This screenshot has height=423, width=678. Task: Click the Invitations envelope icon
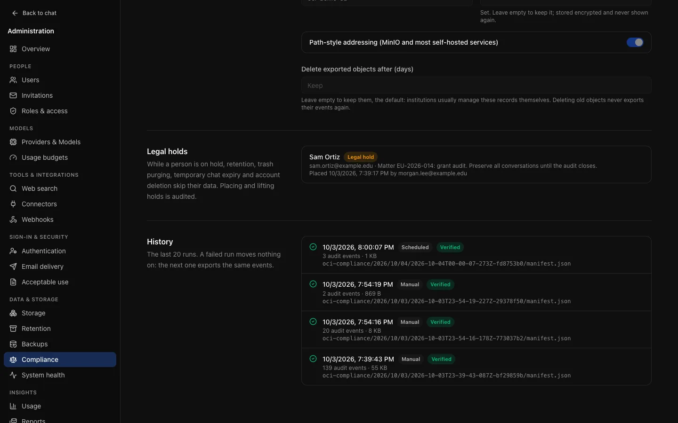tap(13, 95)
